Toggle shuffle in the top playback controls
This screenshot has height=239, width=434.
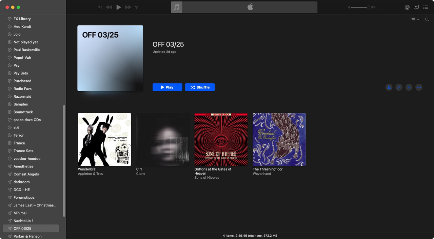(x=100, y=7)
